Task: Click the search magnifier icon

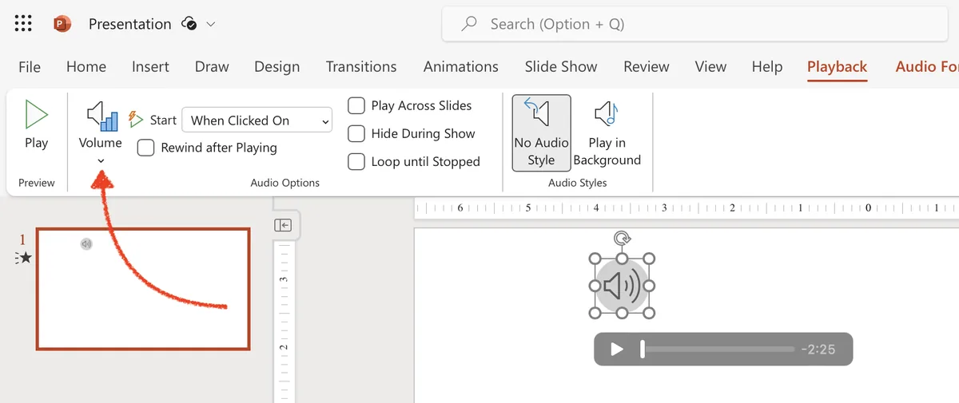Action: pyautogui.click(x=470, y=24)
